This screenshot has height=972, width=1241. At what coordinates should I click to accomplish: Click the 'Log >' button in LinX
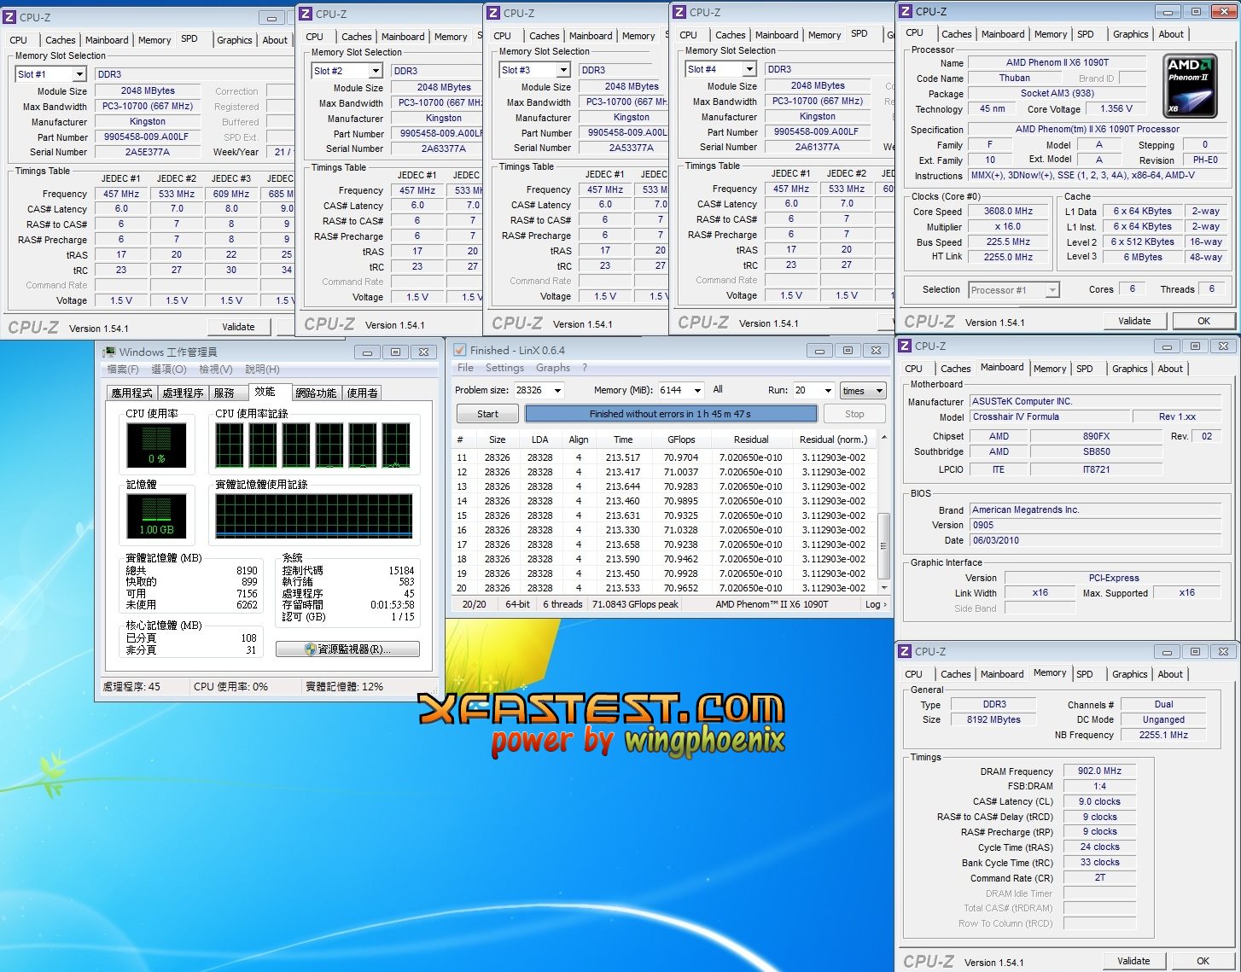876,604
